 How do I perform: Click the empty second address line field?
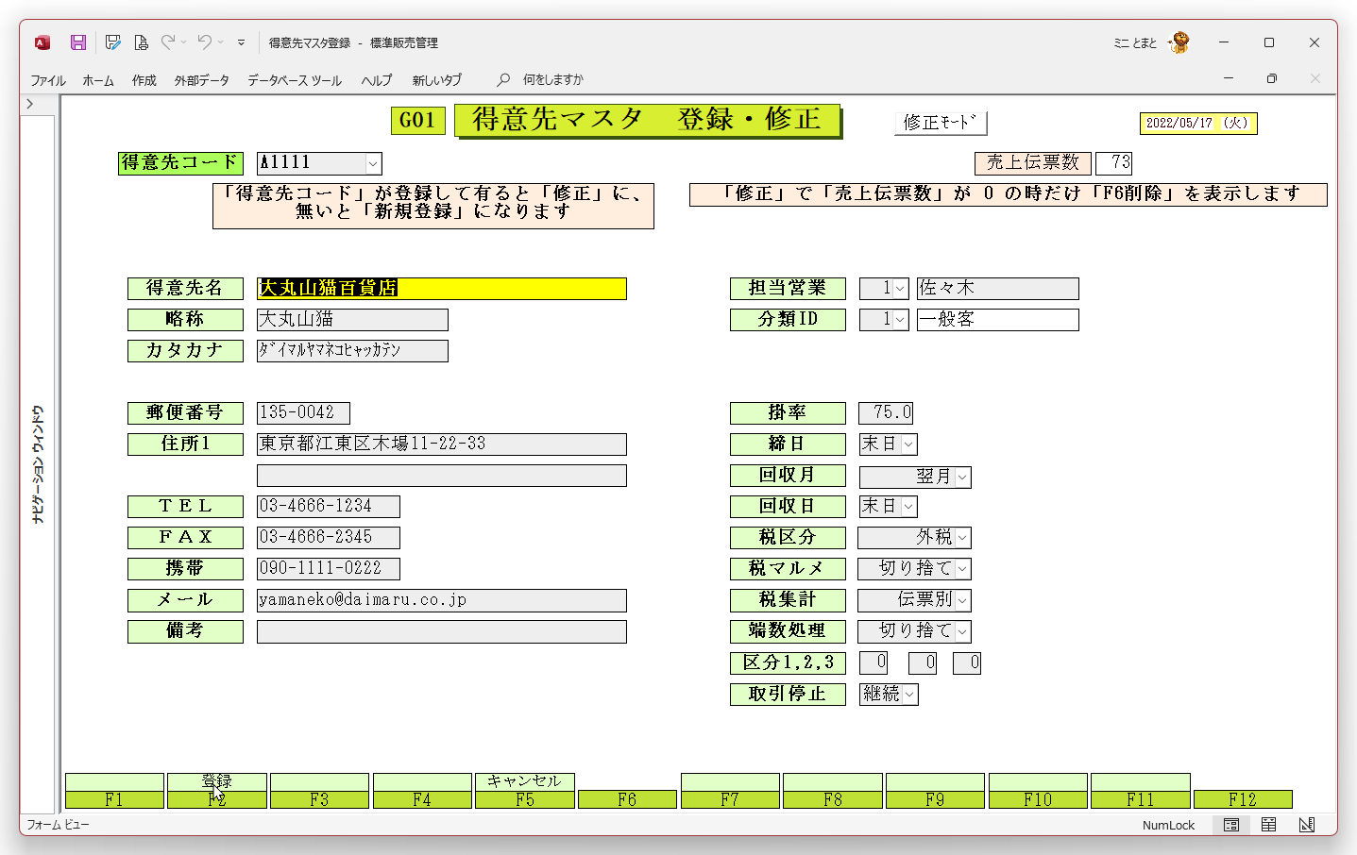click(442, 476)
